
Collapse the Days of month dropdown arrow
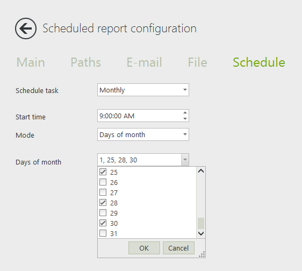coord(185,160)
